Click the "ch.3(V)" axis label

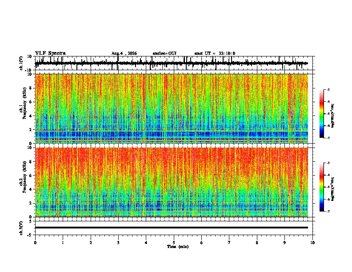coord(21,228)
